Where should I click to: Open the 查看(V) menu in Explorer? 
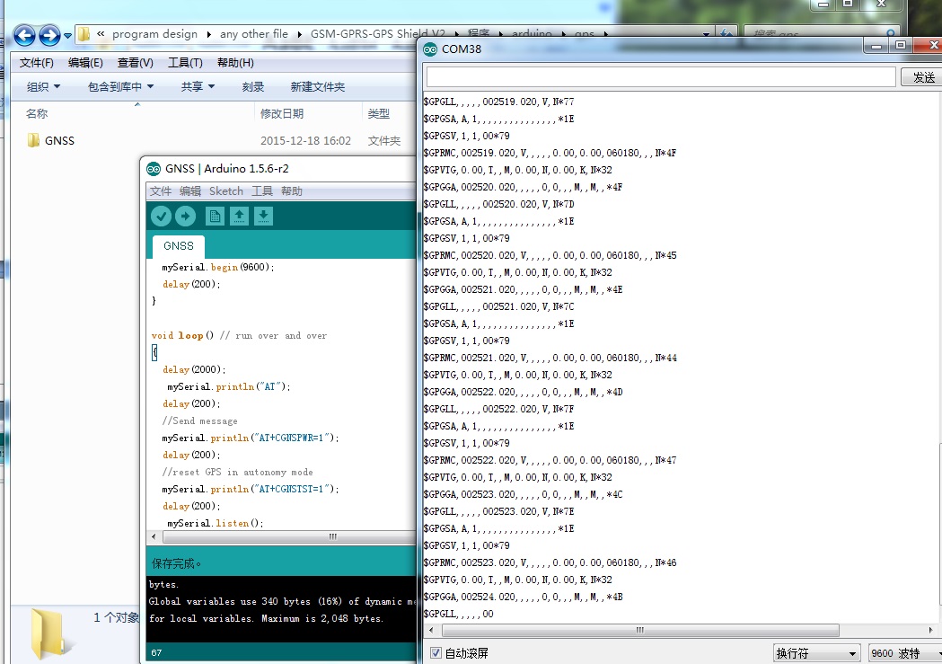[136, 63]
